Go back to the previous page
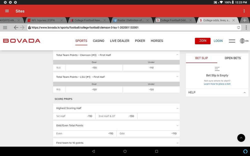The height and width of the screenshot is (156, 250). tap(16, 27)
